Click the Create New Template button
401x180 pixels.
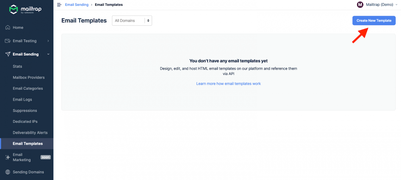[374, 21]
